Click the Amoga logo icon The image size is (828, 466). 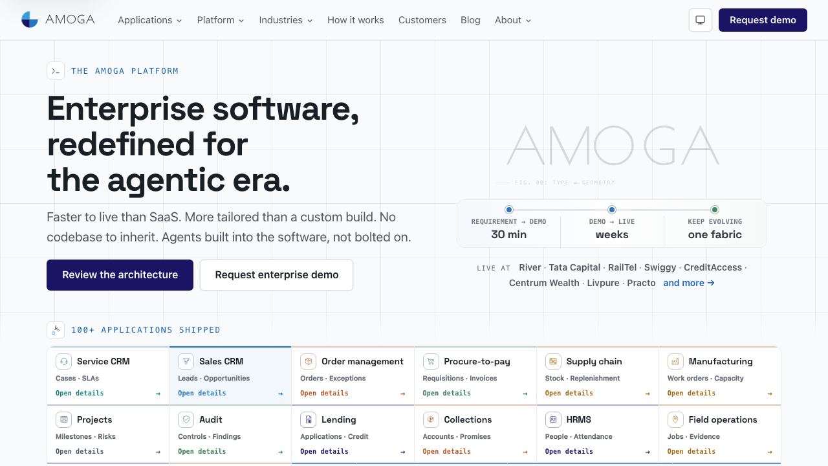[x=30, y=20]
